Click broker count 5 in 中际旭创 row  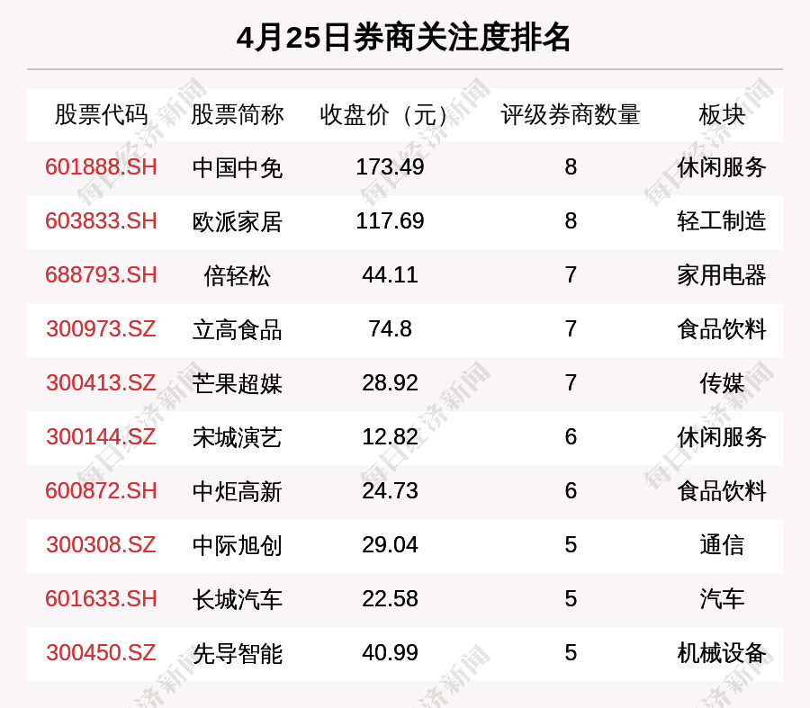571,545
